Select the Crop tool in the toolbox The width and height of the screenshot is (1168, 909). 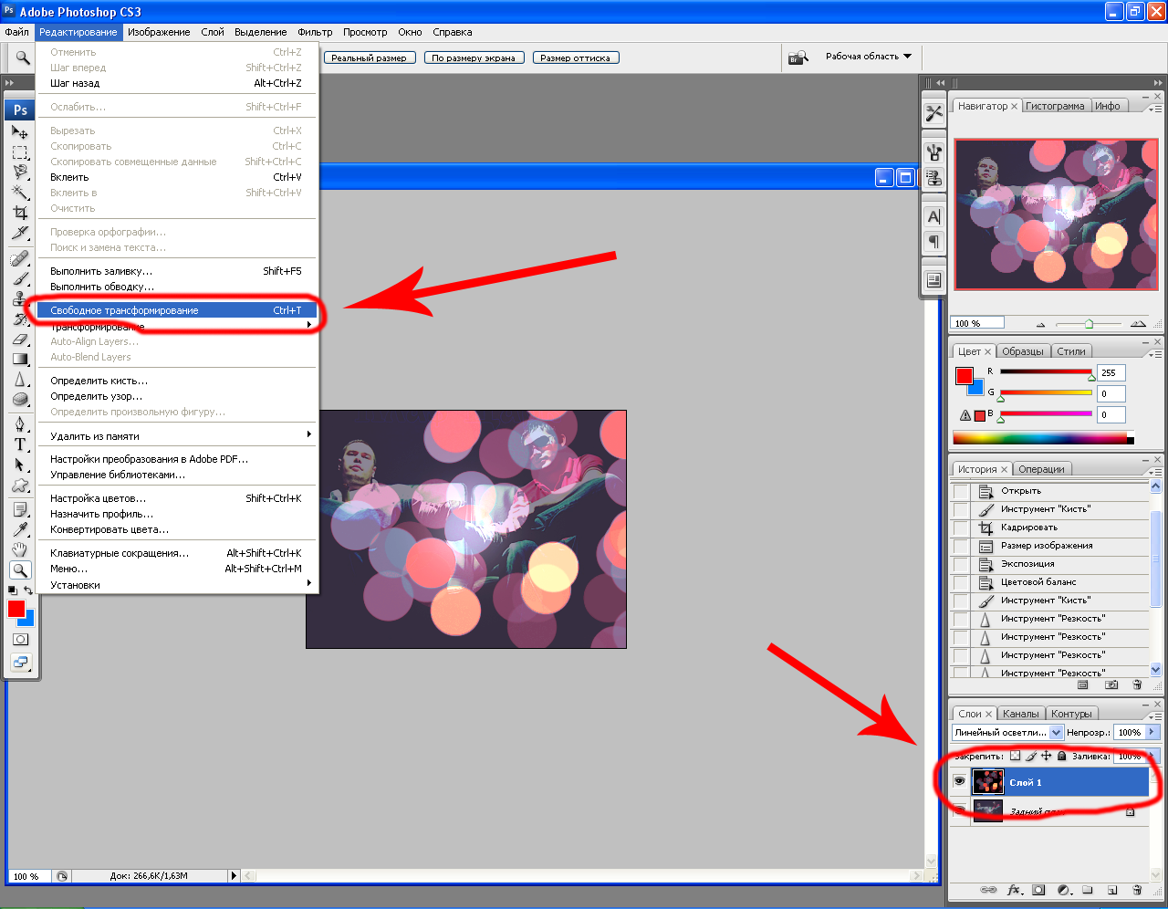click(20, 213)
